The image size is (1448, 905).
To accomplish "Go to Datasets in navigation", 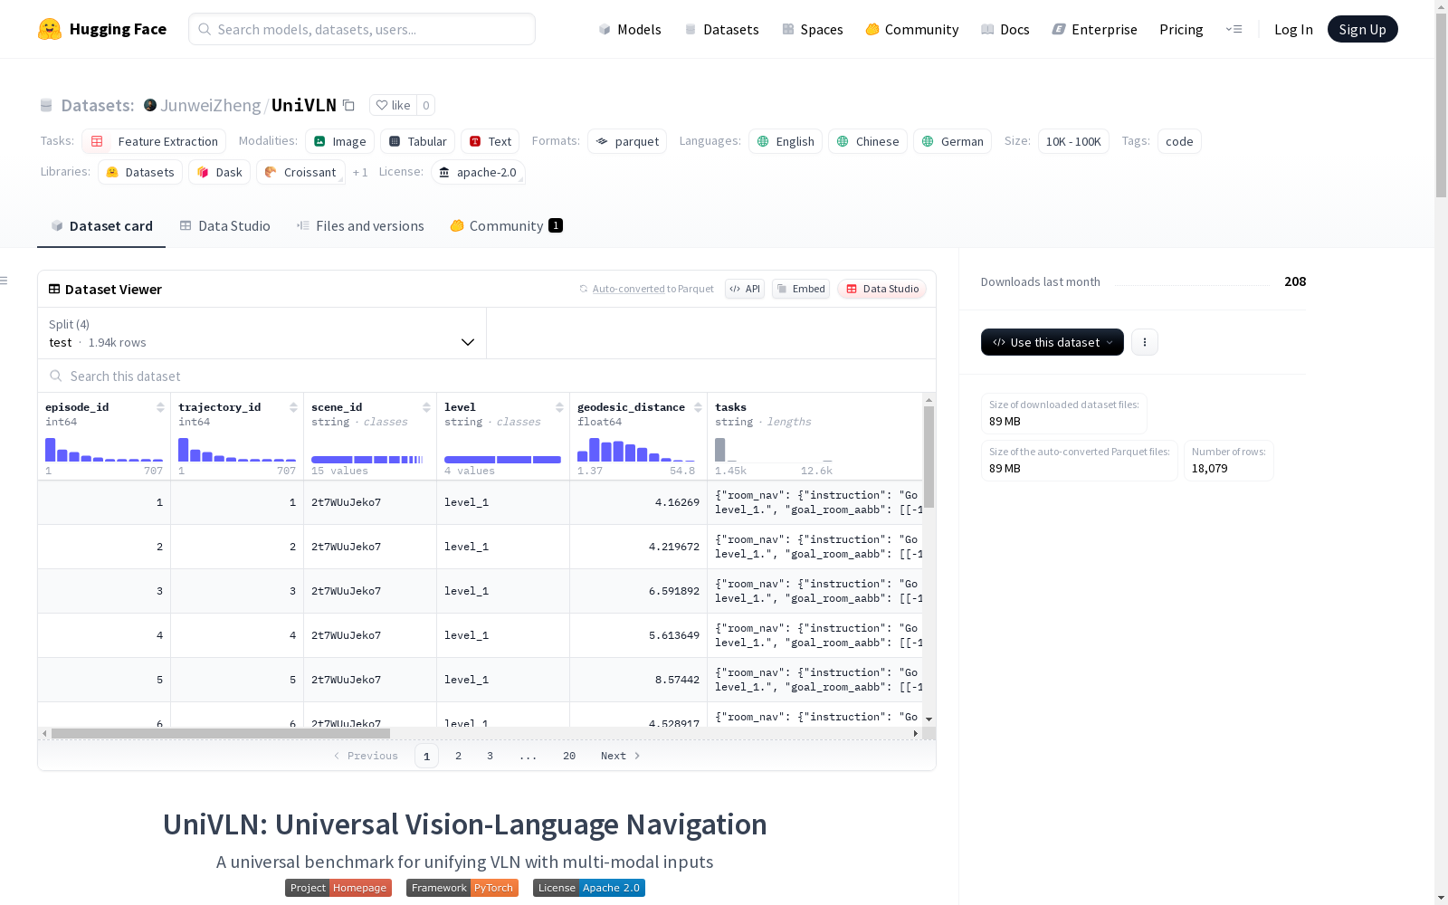I will pyautogui.click(x=721, y=29).
